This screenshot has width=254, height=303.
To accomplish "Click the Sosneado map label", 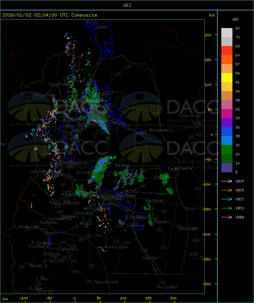I will 49,222.
